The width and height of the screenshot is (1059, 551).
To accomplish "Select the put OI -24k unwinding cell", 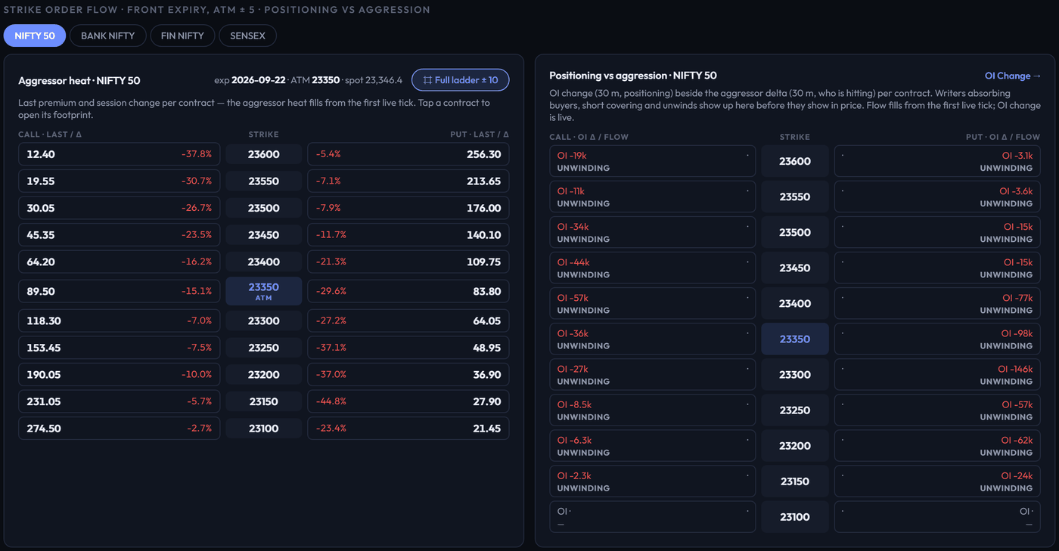I will tap(937, 481).
